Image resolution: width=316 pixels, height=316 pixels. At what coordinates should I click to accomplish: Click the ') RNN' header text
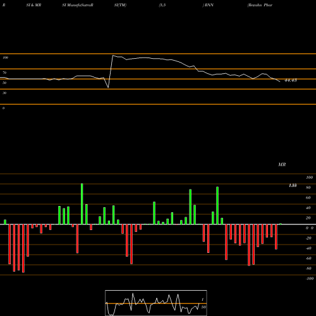pyautogui.click(x=208, y=5)
